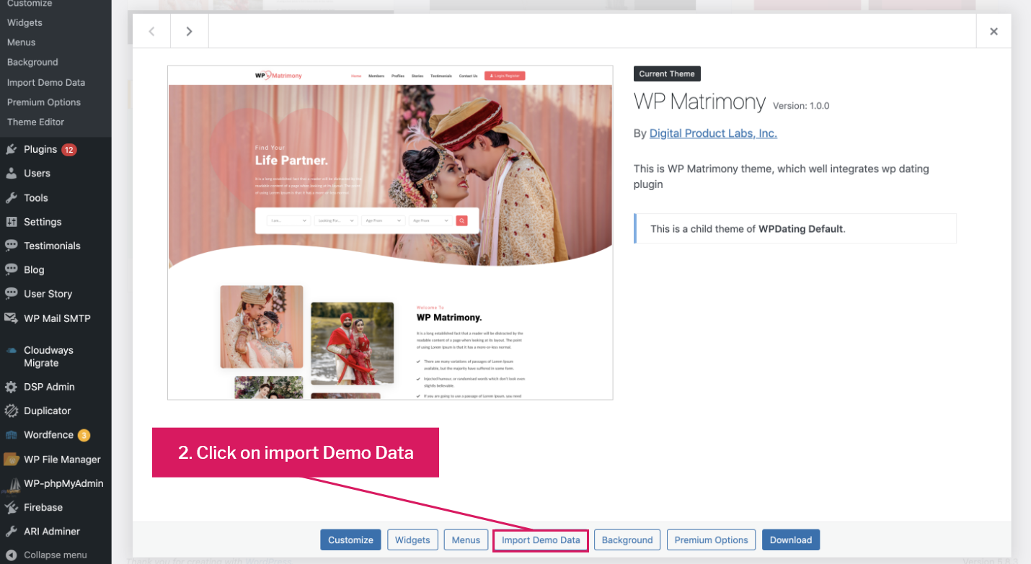Click the Widgets button in footer bar
1031x564 pixels.
[412, 540]
